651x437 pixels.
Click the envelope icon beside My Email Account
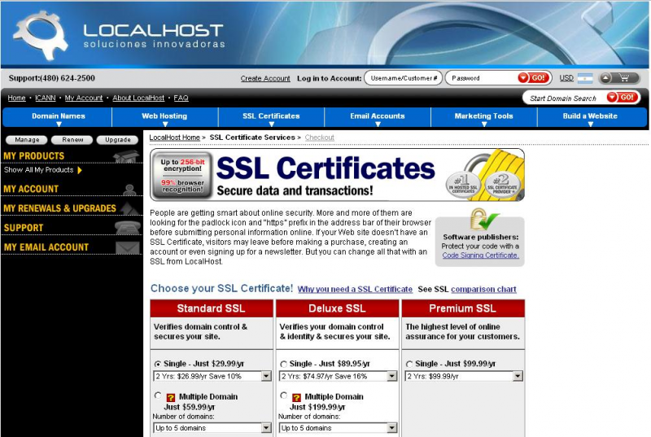pos(127,247)
